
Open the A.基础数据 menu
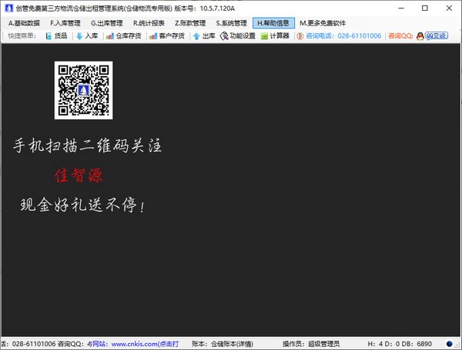[24, 23]
